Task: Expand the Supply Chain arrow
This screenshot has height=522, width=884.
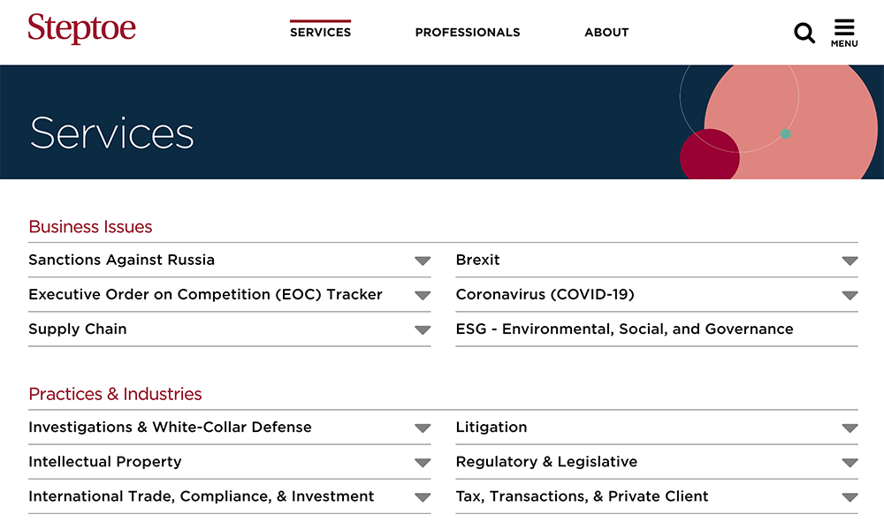Action: point(423,329)
